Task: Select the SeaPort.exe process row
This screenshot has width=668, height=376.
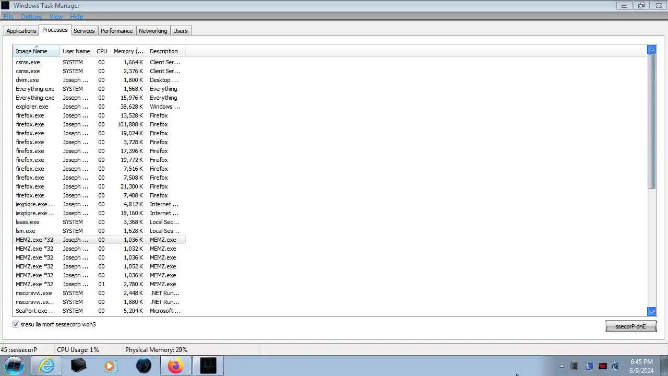Action: [99, 311]
